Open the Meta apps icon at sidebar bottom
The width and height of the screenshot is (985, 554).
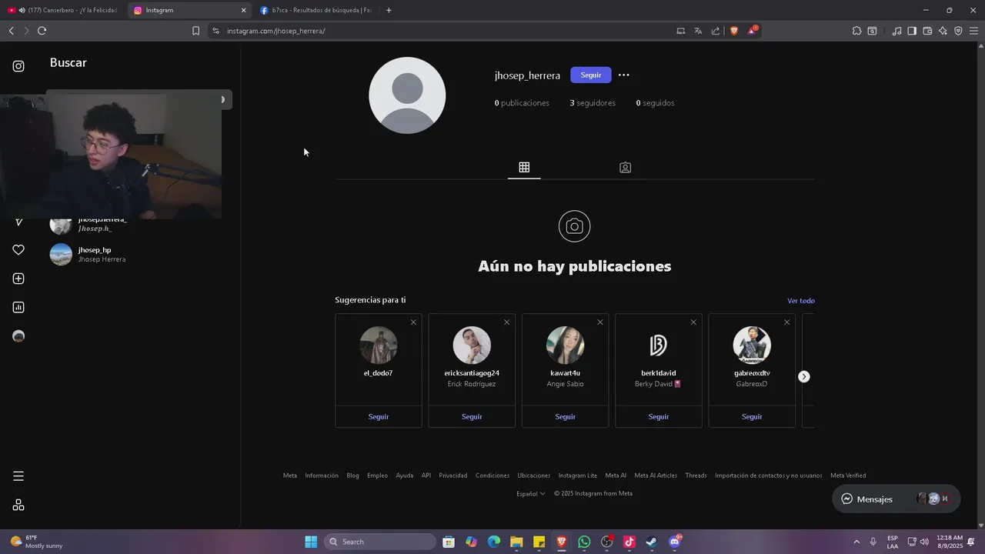18,505
